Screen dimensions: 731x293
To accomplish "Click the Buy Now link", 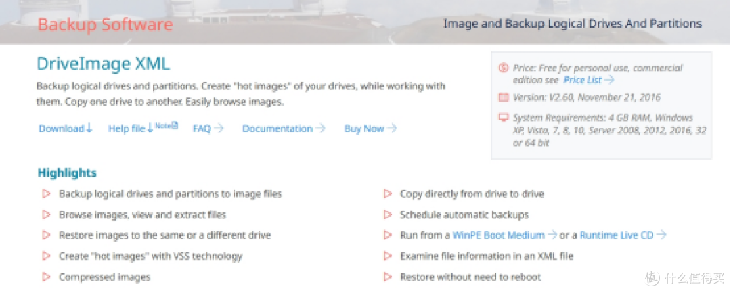I will [370, 129].
